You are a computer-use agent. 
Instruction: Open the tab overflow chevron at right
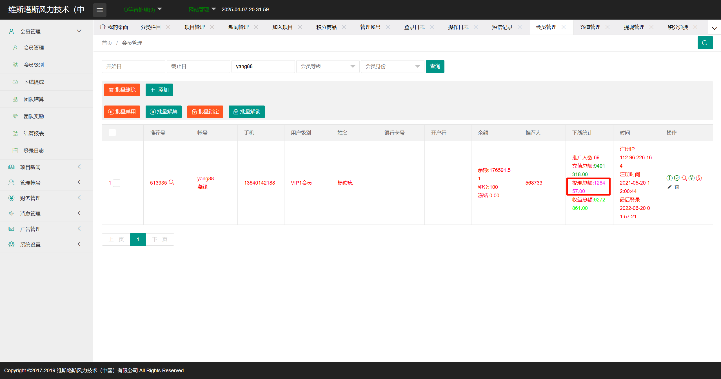[x=715, y=28]
